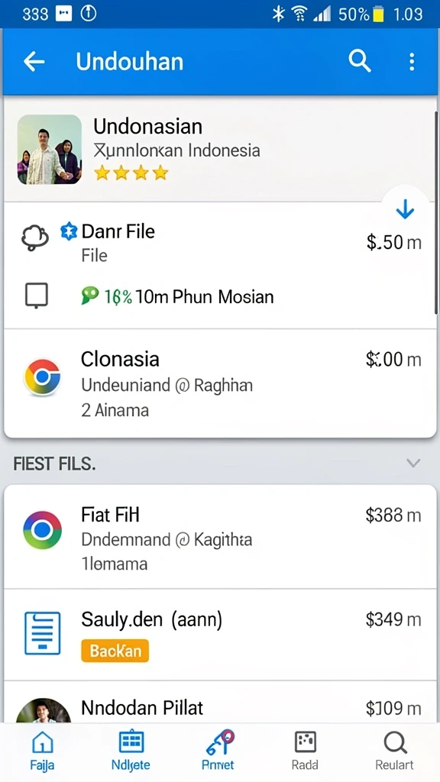Go to the Prnnet tab
440x782 pixels.
pyautogui.click(x=219, y=751)
